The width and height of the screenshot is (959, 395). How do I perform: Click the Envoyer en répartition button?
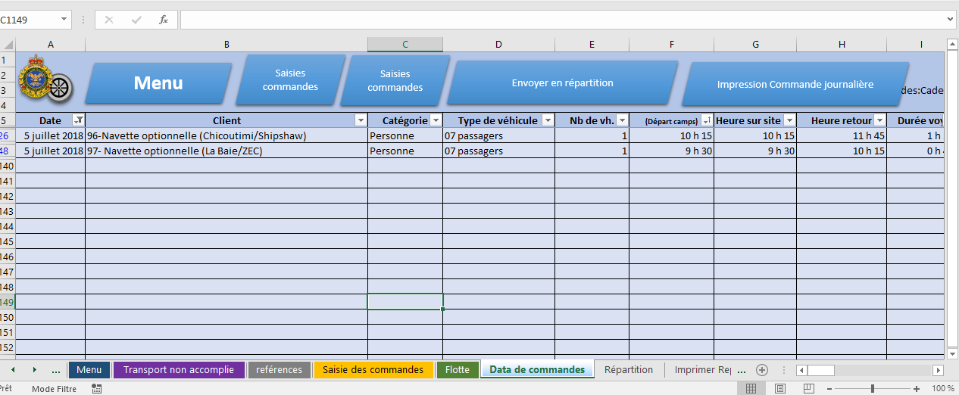click(562, 82)
